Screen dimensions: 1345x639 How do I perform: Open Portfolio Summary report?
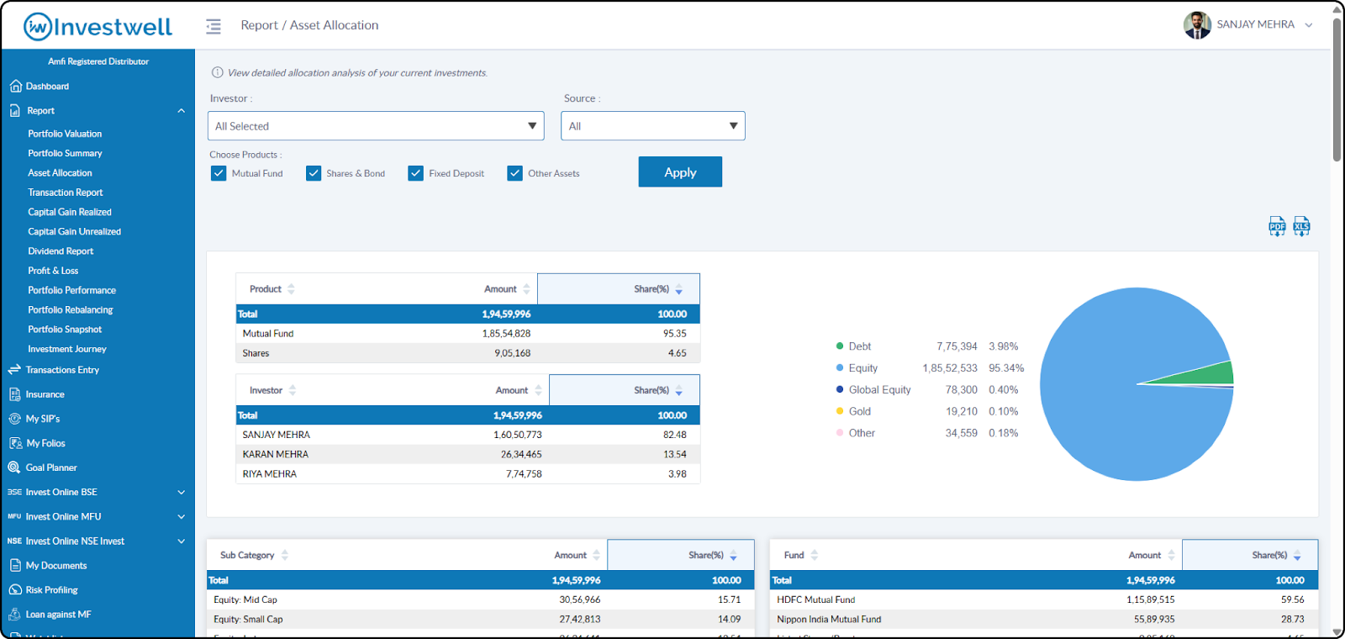pos(65,153)
